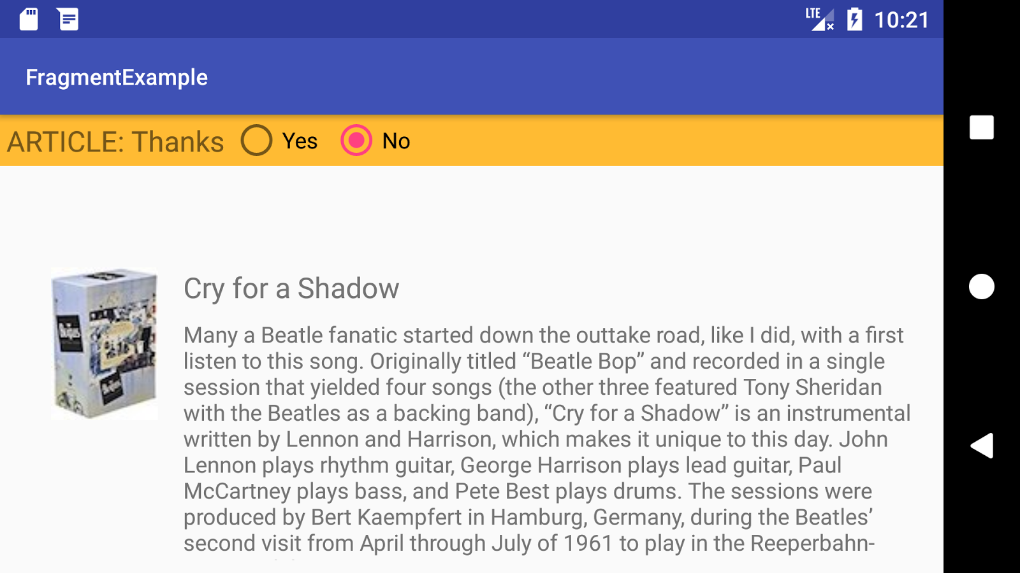Tap the FragmentExample app title
The width and height of the screenshot is (1020, 573).
tap(117, 77)
